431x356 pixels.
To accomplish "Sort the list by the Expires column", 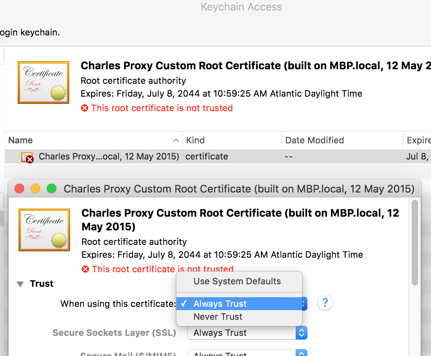I will pyautogui.click(x=417, y=141).
